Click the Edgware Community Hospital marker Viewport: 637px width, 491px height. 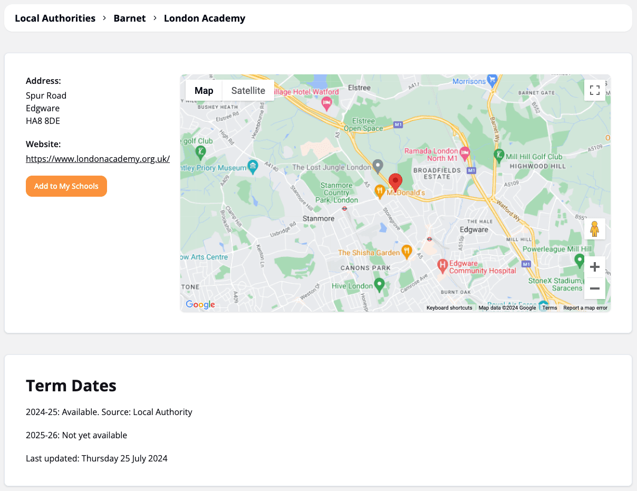(x=442, y=266)
